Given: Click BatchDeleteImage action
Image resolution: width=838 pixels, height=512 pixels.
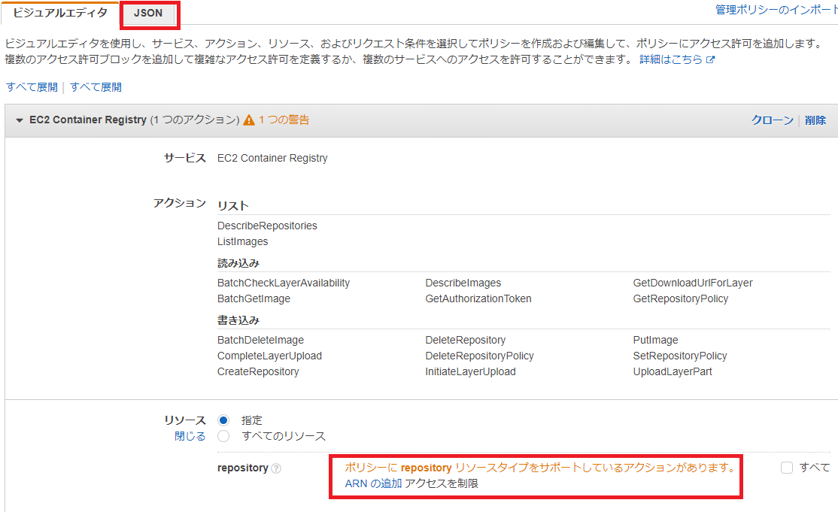Looking at the screenshot, I should tap(260, 340).
